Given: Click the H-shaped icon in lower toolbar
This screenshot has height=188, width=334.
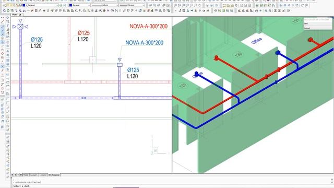Looking at the screenshot, I should (108, 10).
